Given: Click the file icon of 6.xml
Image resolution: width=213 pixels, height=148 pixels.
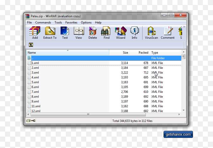Looking at the screenshot, I should coord(29,87).
